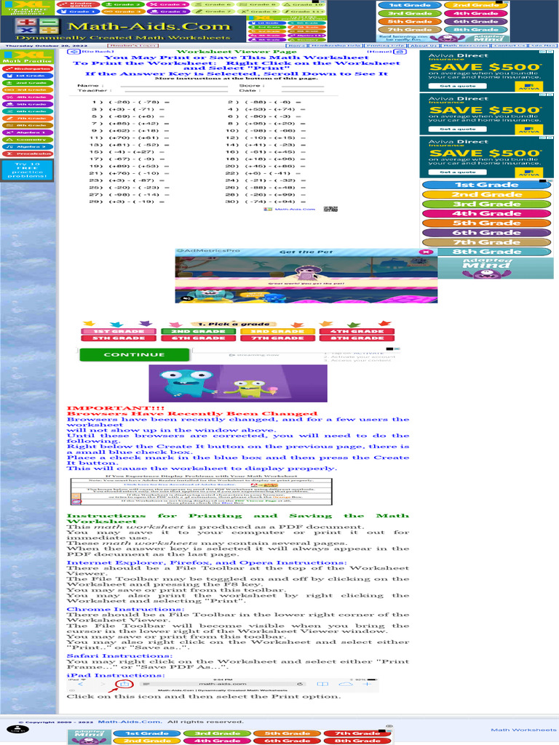Open the Membership Help menu item
559x745 pixels.
[x=336, y=46]
